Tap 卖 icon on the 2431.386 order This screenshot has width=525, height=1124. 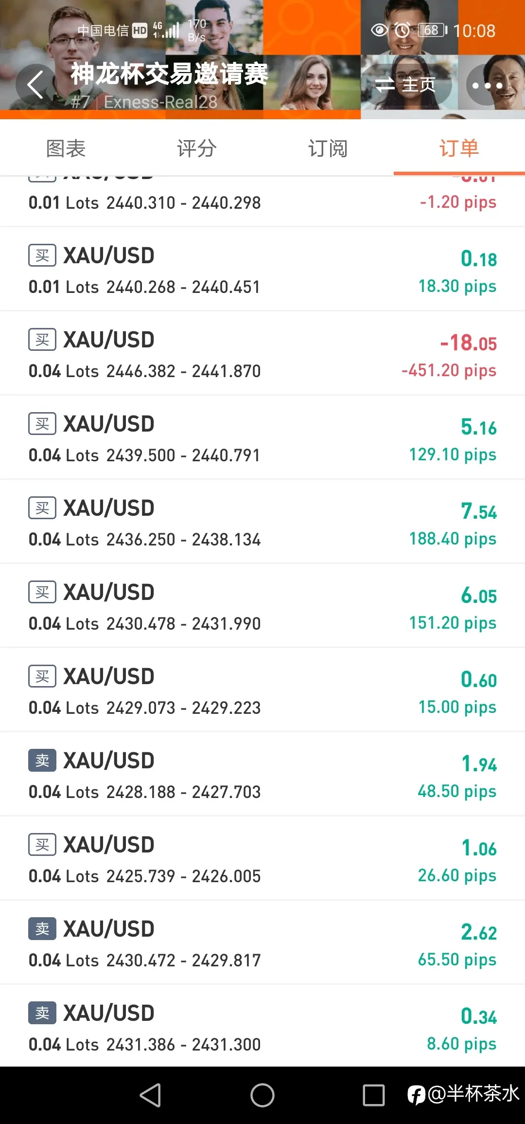click(x=42, y=1013)
